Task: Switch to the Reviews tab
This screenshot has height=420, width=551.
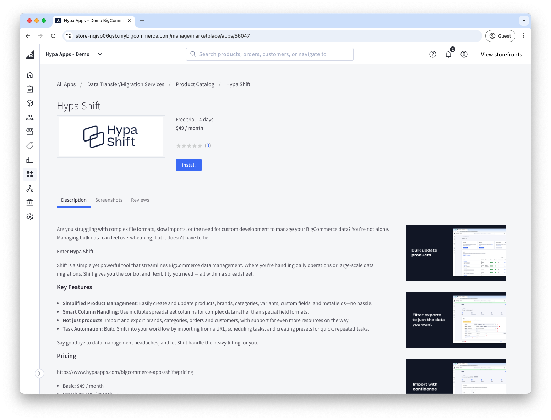Action: [140, 200]
